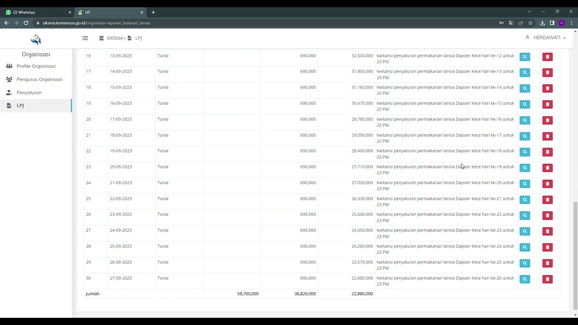Delete row 19 dated 16-09-2023

click(547, 104)
